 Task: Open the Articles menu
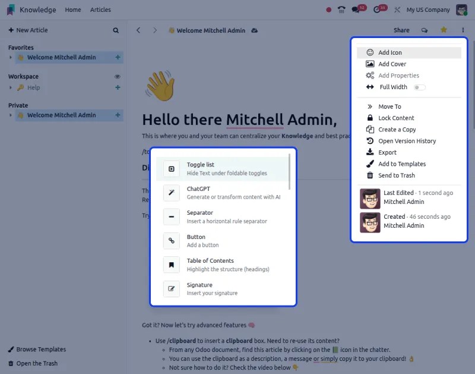click(x=100, y=10)
